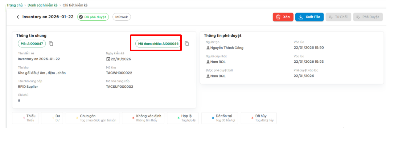394x145 pixels.
Task: Click the Phê Duyệt button
Action: (368, 17)
